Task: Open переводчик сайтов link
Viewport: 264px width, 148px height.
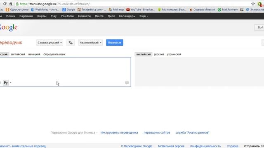Action: 157,132
